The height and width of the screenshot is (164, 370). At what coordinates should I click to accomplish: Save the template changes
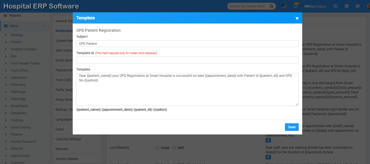click(292, 127)
